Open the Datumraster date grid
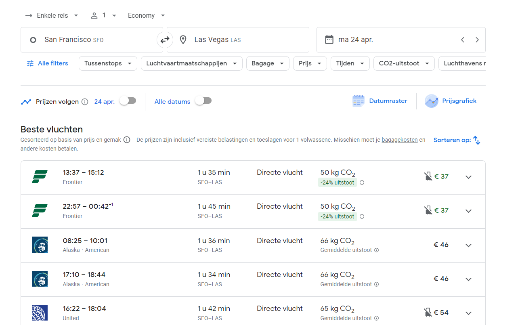 [x=380, y=101]
